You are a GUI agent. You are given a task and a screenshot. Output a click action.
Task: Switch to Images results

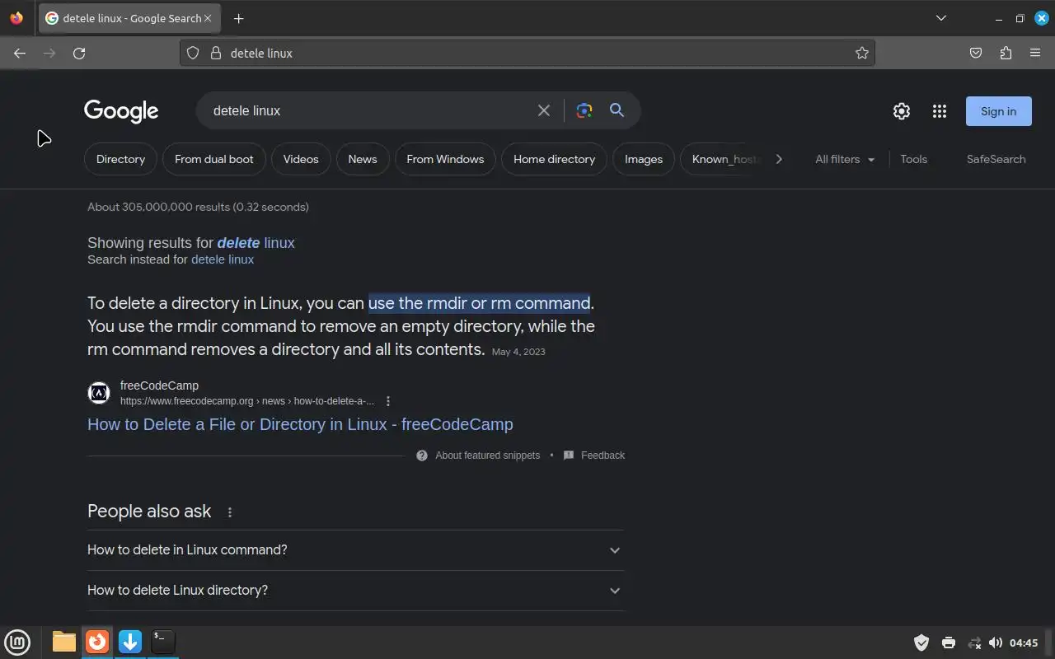click(644, 159)
